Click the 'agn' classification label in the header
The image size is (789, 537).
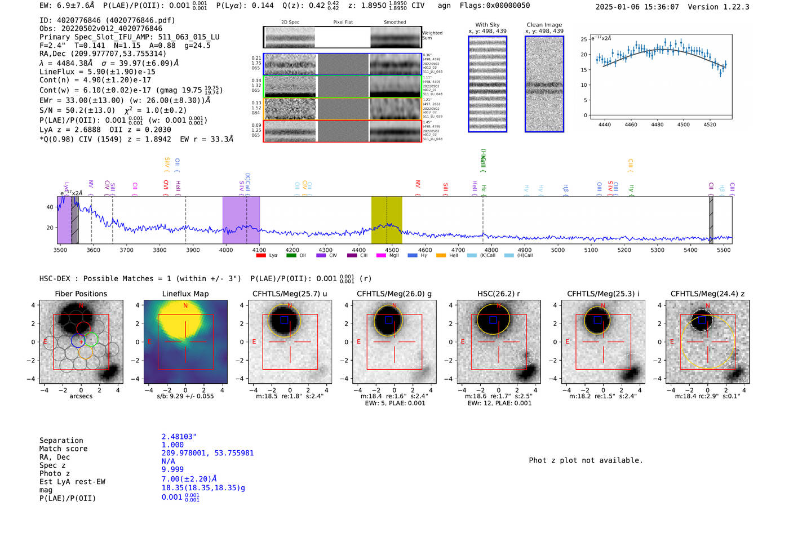pyautogui.click(x=444, y=6)
